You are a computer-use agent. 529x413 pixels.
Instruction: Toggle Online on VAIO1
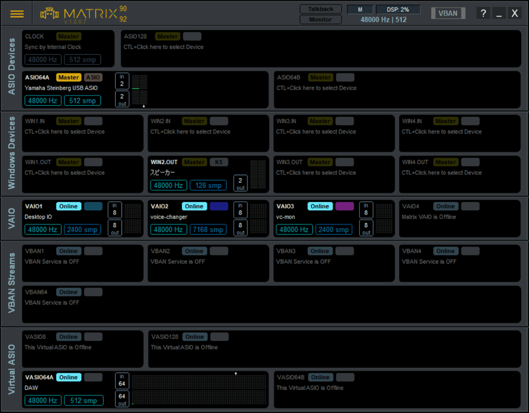coord(69,206)
